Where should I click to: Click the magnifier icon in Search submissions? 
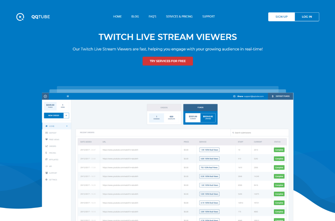point(233,133)
